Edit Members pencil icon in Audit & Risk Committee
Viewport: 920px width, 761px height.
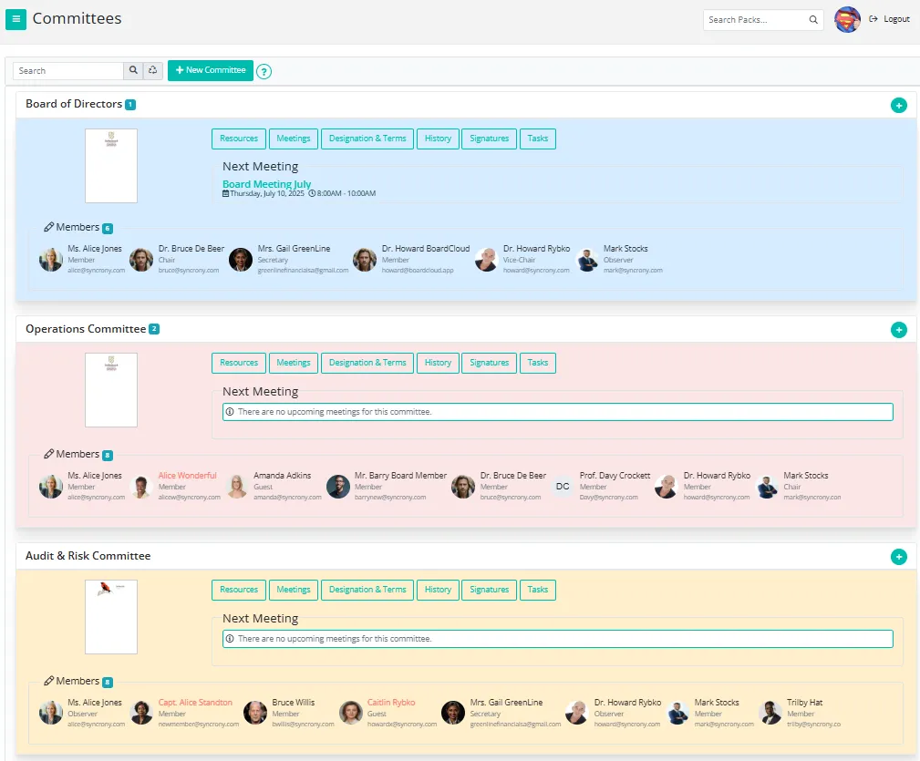[x=49, y=681]
